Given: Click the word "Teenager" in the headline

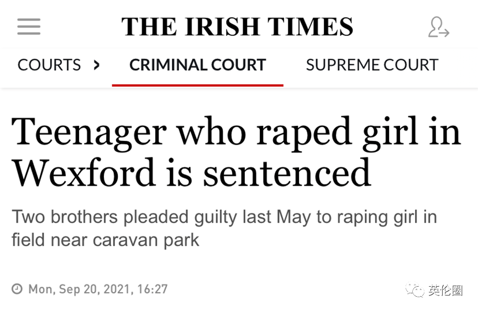Looking at the screenshot, I should [x=89, y=132].
